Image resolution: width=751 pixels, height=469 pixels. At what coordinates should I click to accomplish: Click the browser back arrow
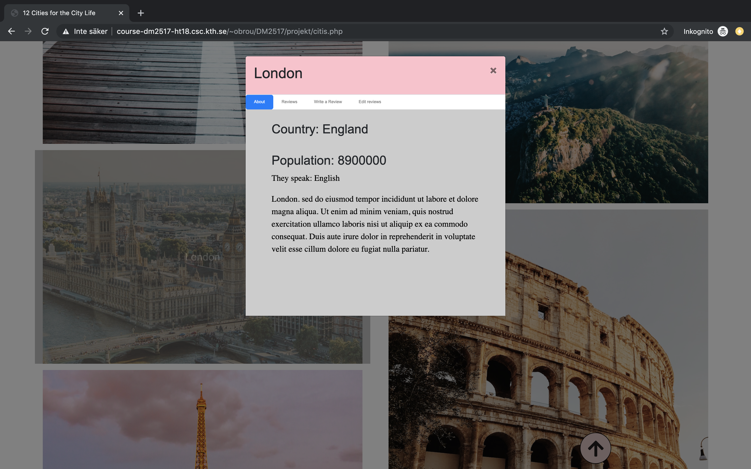(x=11, y=31)
